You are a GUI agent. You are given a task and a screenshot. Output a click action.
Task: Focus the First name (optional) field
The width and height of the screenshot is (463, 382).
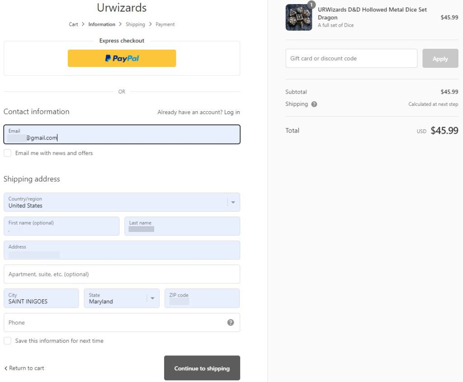click(x=61, y=226)
